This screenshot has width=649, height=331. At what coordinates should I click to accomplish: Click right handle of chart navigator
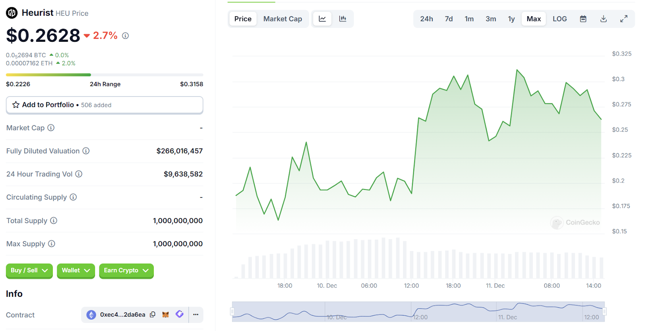(x=604, y=312)
